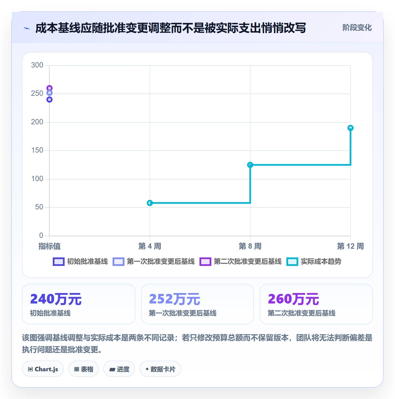395x399 pixels.
Task: Click the light-blue 252 baseline data point
Action: [49, 93]
